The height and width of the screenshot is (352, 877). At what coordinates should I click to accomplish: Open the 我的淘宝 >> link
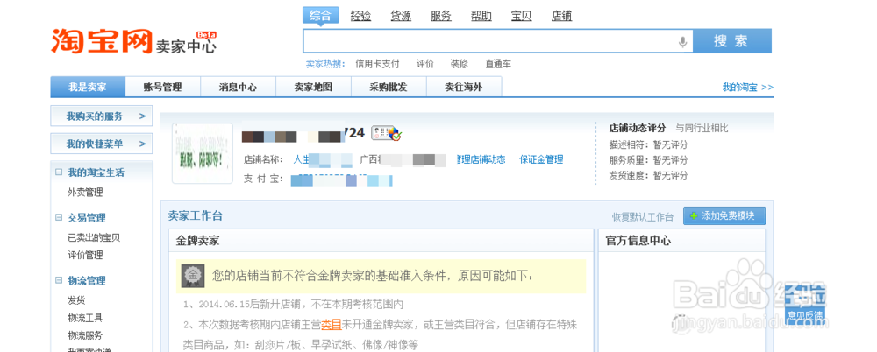click(748, 88)
